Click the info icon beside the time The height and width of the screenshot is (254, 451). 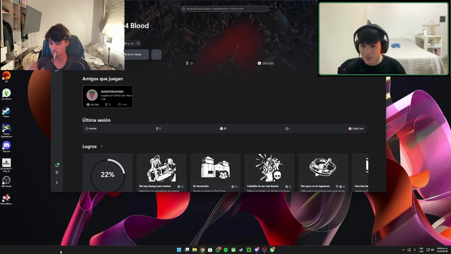138,43
